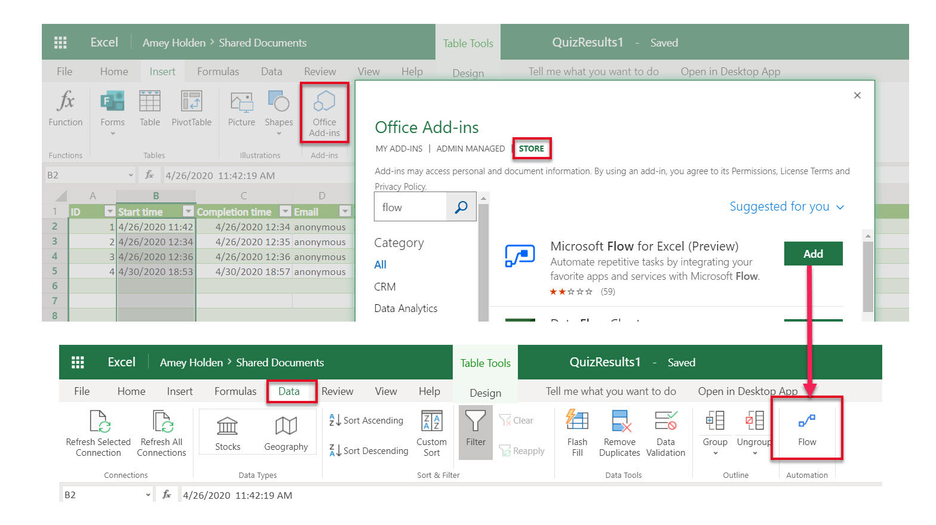This screenshot has height=525, width=936.
Task: Select row 5 header
Action: tap(55, 271)
